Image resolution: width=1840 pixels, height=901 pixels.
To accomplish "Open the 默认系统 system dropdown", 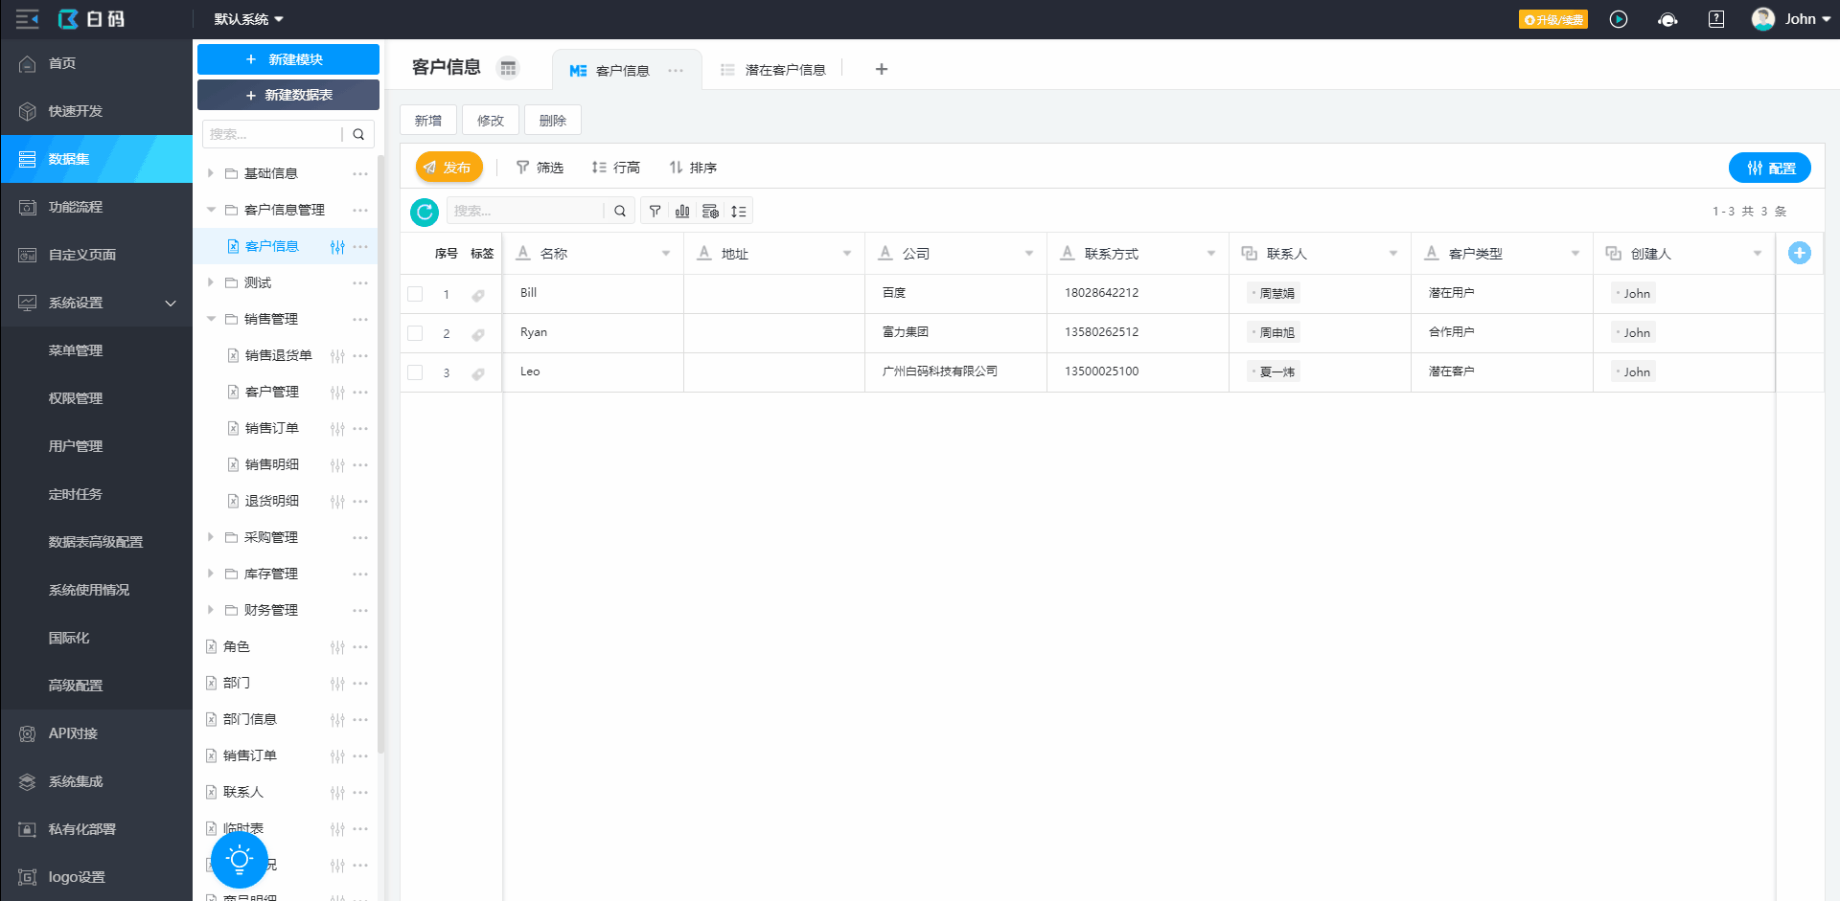I will (x=248, y=19).
